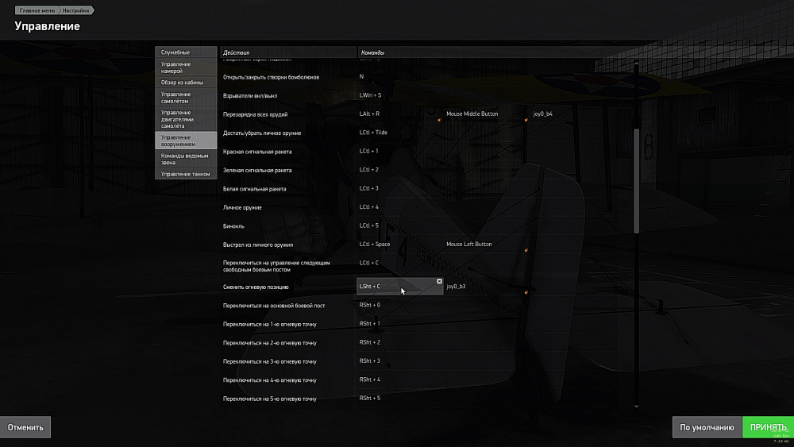Go back to Главное меню in the breadcrumb
Screen dimensions: 794x447
37,10
